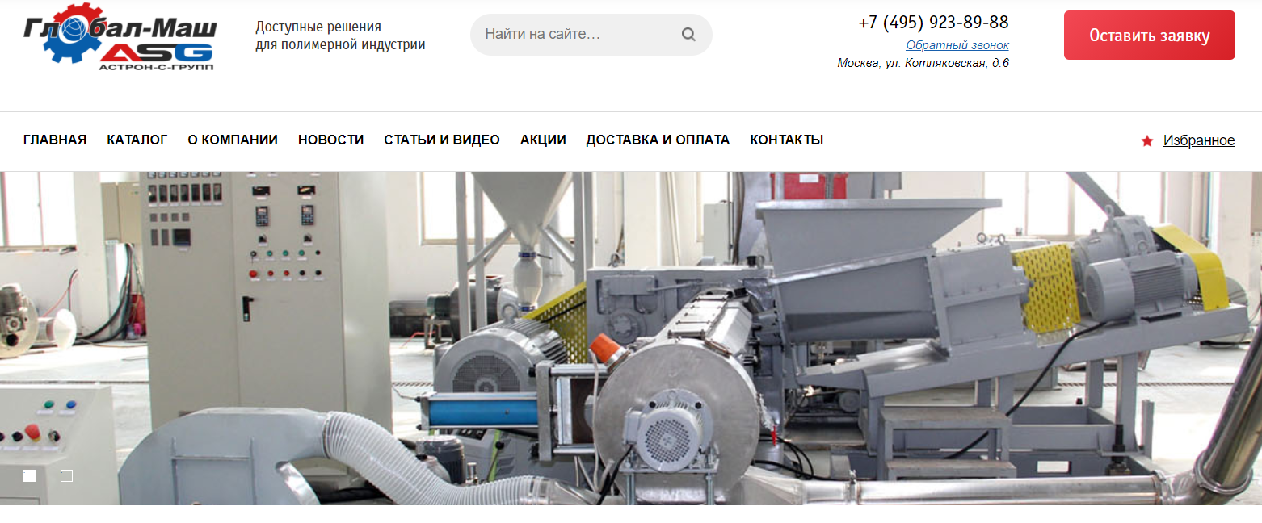Screen dimensions: 1262x523
Task: Click the address 'Москва, ул. Котляковская, д.6'
Action: 923,63
